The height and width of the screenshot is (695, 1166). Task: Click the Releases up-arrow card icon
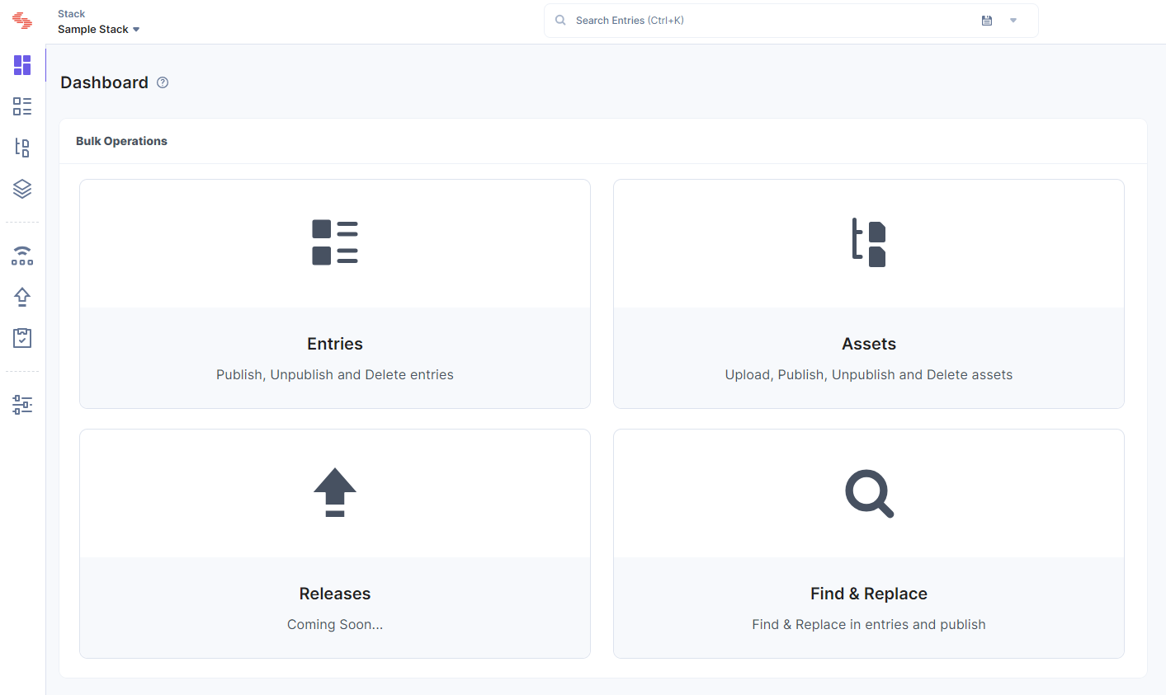click(x=335, y=492)
